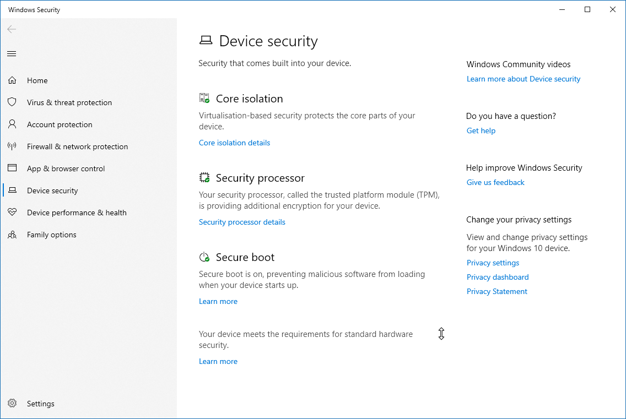Click the Secure boot heading
The height and width of the screenshot is (419, 626).
pos(245,257)
